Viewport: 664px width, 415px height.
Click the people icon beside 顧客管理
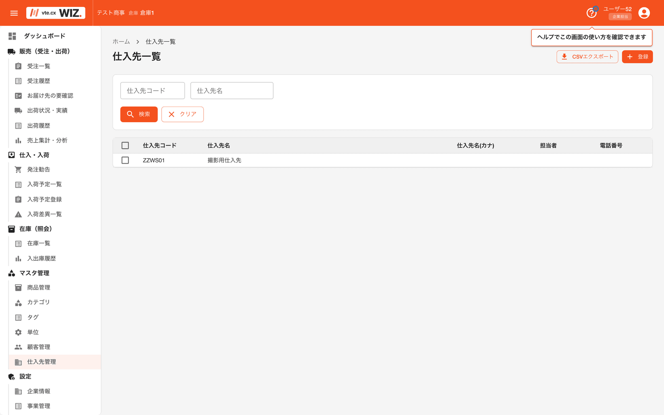pos(18,347)
